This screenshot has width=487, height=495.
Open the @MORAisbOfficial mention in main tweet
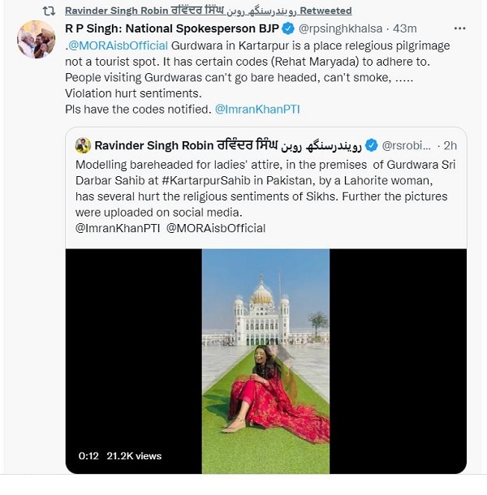click(118, 45)
